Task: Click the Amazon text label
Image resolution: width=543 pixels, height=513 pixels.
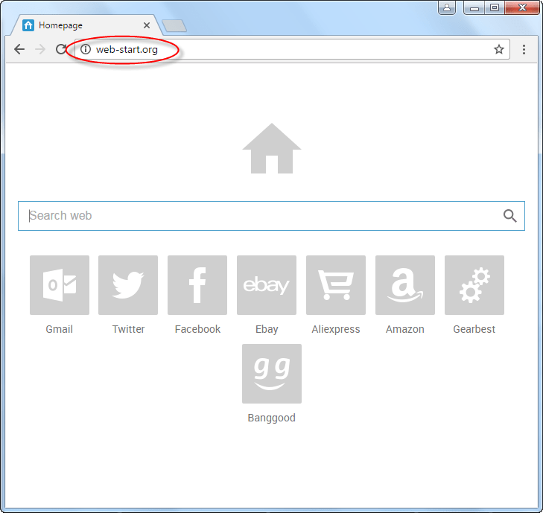Action: (405, 329)
